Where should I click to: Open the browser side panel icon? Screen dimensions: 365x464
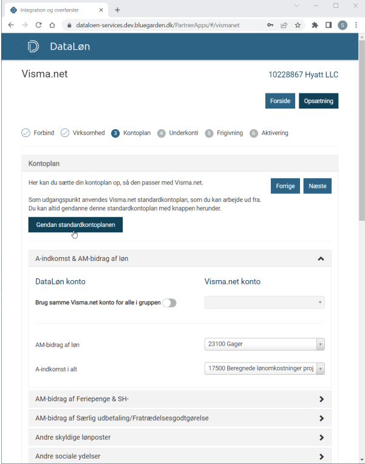pos(329,25)
